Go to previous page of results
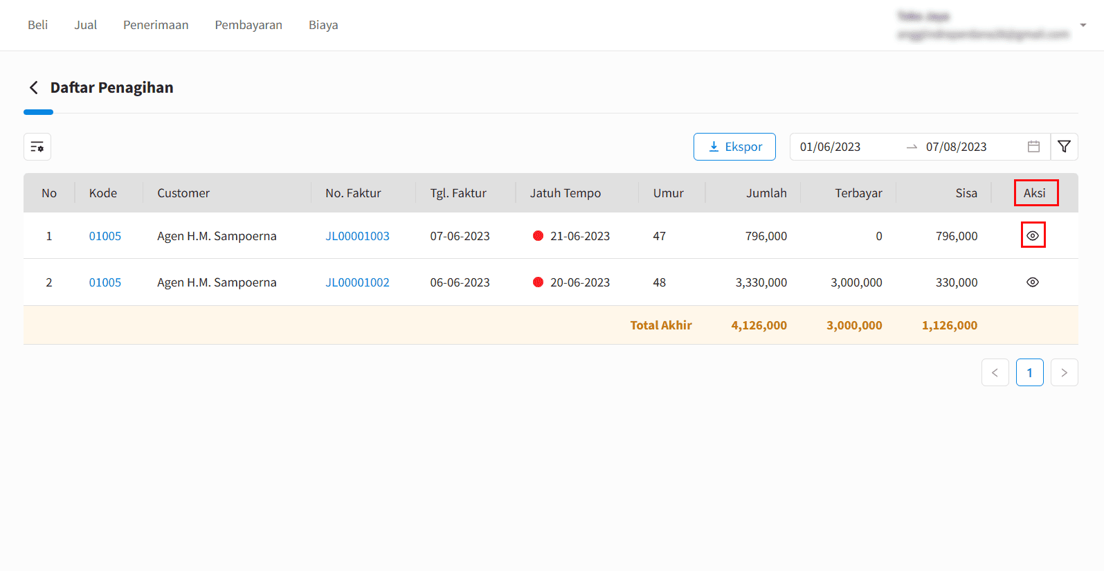 click(995, 372)
